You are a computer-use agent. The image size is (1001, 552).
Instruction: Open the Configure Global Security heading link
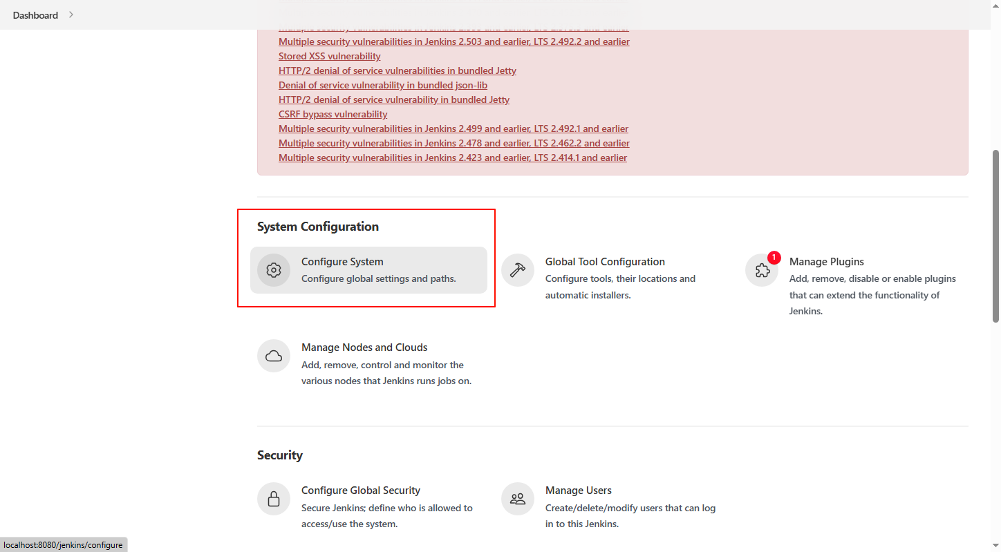tap(361, 491)
